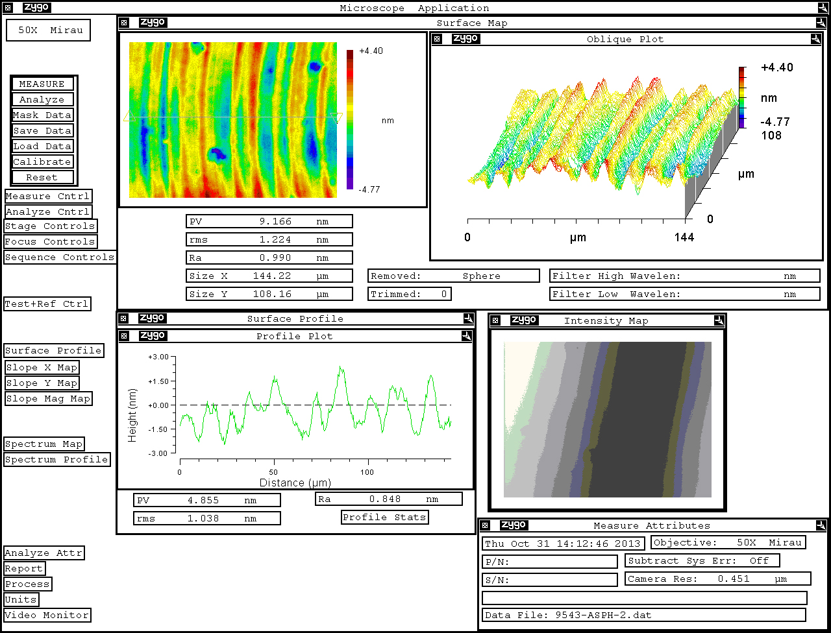The image size is (831, 633).
Task: Iconify the Profile Plot window
Action: pos(467,336)
